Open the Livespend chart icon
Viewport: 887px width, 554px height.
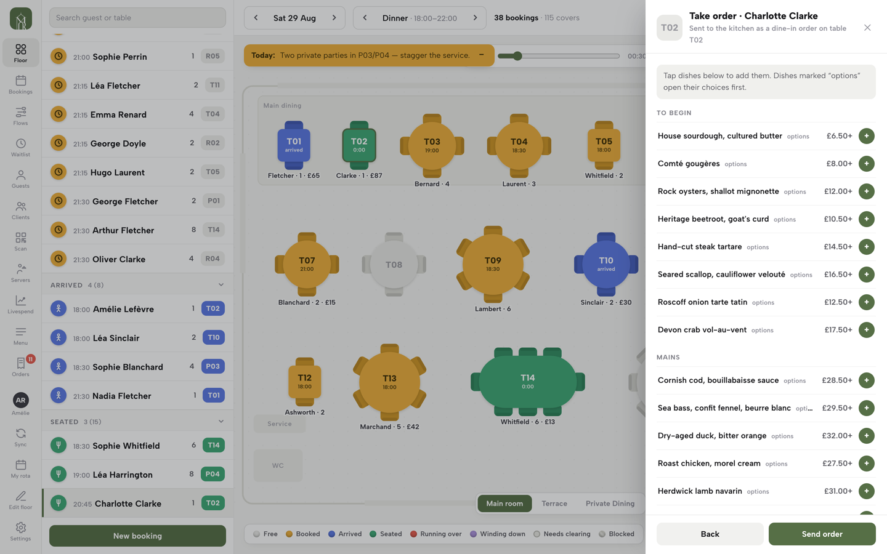pyautogui.click(x=20, y=304)
